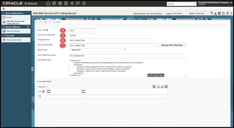Select Home in Open Applications
This screenshot has width=234, height=128.
16,17
